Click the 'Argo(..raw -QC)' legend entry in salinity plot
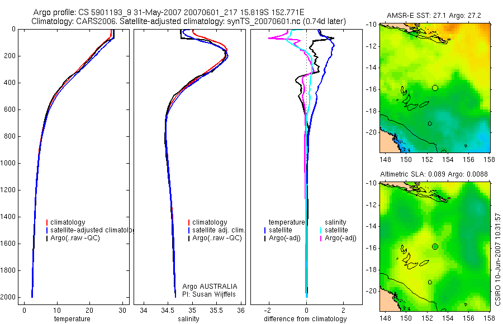The width and height of the screenshot is (503, 324). coord(215,238)
